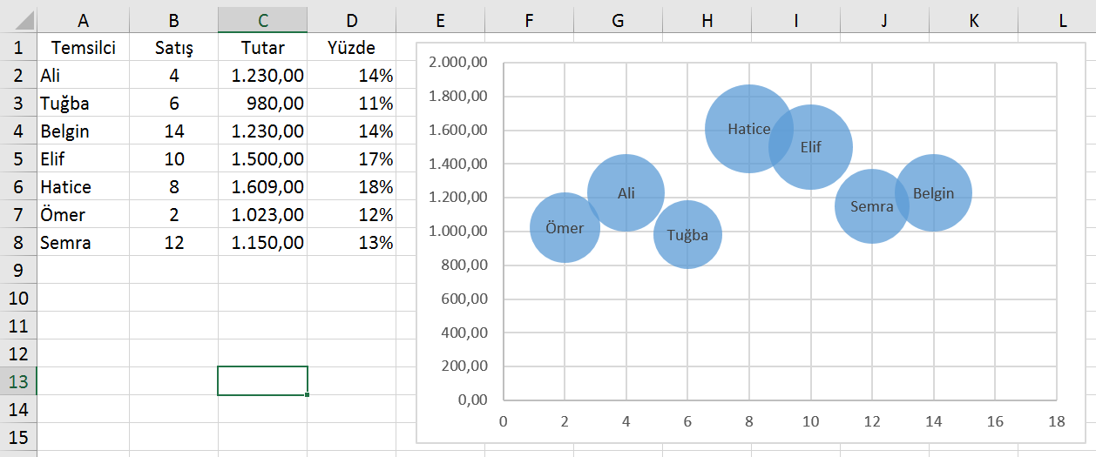Click the Ali data label on bubble

pyautogui.click(x=626, y=193)
